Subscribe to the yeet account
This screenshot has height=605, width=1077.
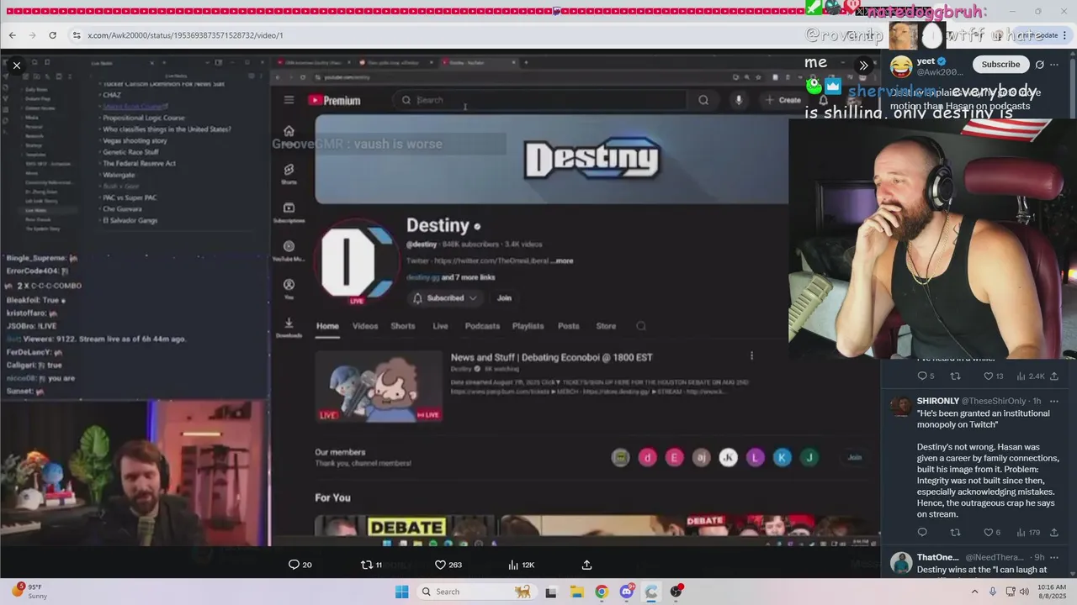coord(1000,65)
